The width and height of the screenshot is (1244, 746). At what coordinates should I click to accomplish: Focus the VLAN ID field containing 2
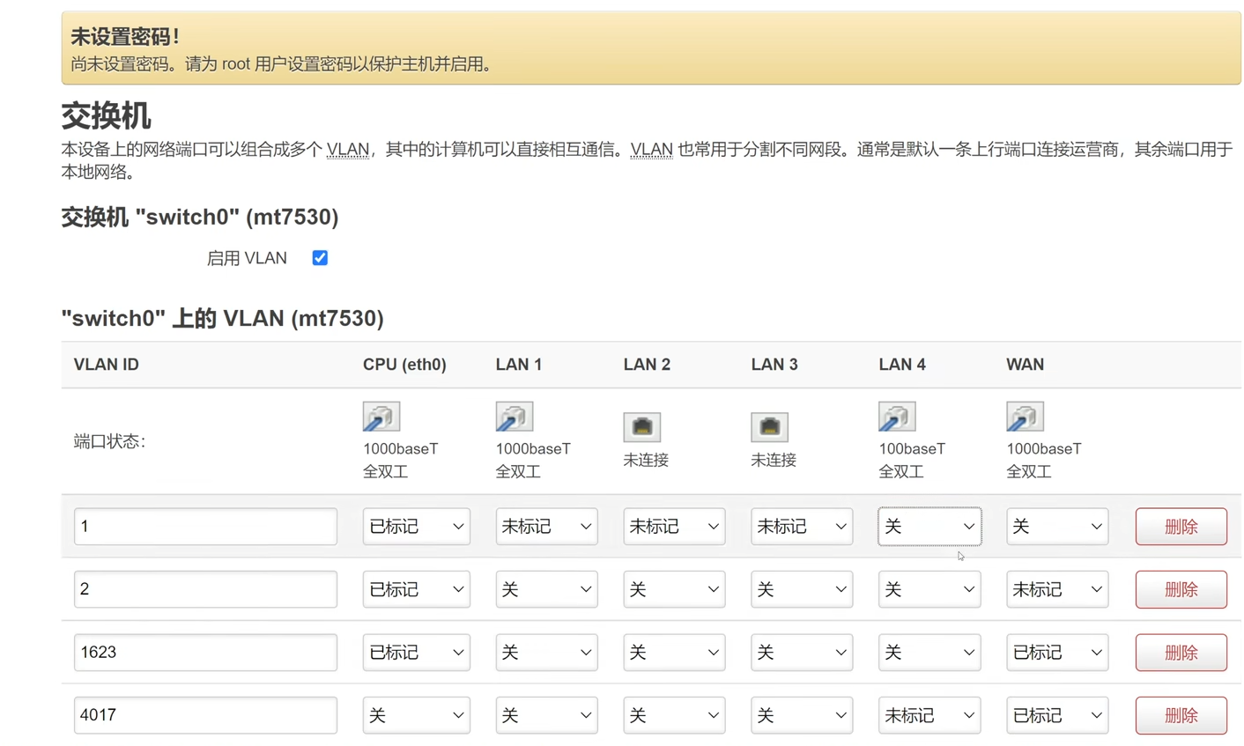pyautogui.click(x=205, y=589)
